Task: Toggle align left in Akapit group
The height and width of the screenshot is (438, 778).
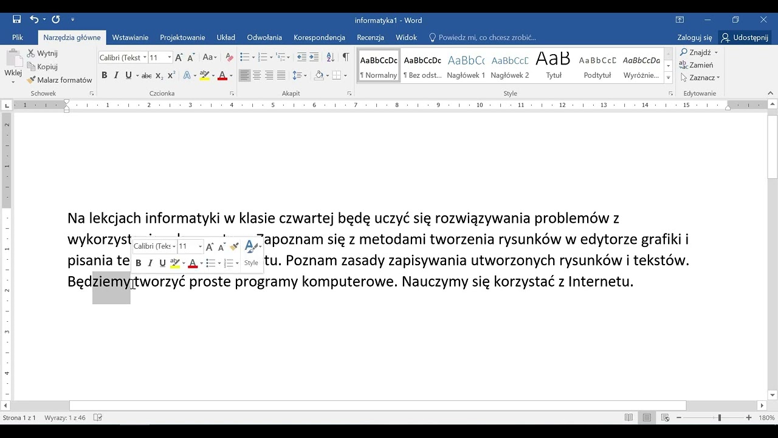Action: pos(244,76)
